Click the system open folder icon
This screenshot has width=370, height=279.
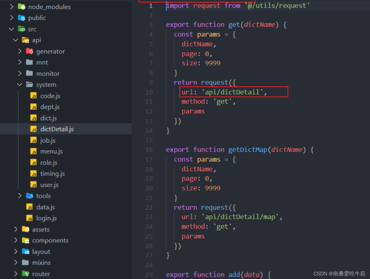[30, 85]
